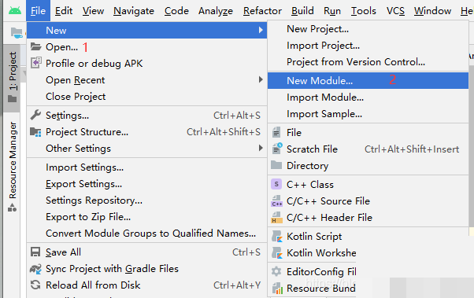Click the toolbar open-folder icon below logo
Image resolution: width=474 pixels, height=298 pixels.
[17, 32]
